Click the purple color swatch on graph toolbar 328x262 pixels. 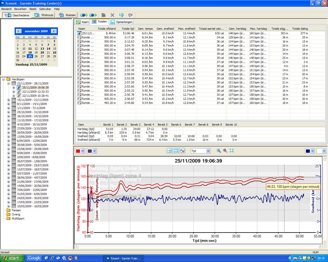[x=90, y=151]
